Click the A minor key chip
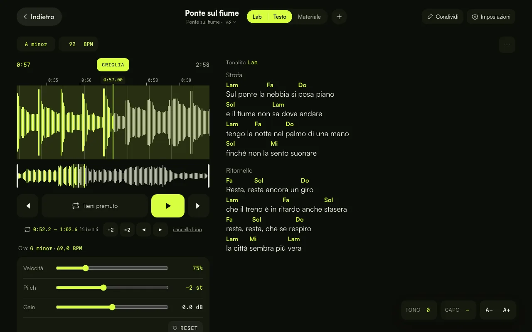The image size is (532, 332). click(x=36, y=44)
